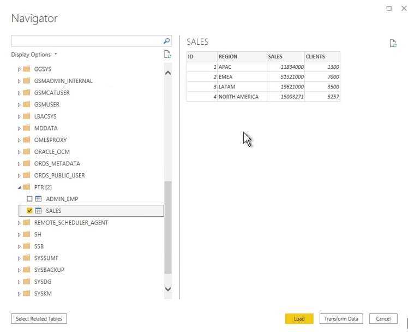The width and height of the screenshot is (408, 332).
Task: Click the search magnifier icon
Action: (x=167, y=41)
